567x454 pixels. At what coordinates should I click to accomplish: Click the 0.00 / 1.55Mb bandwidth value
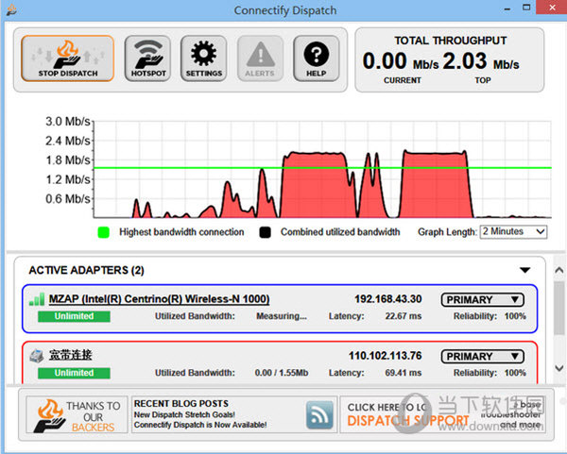click(282, 373)
